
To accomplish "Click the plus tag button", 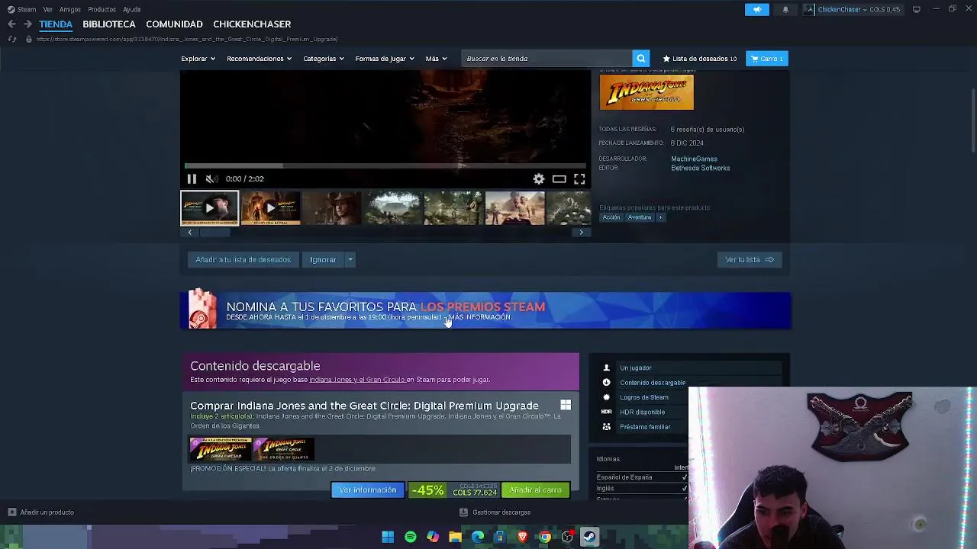I will click(x=660, y=217).
